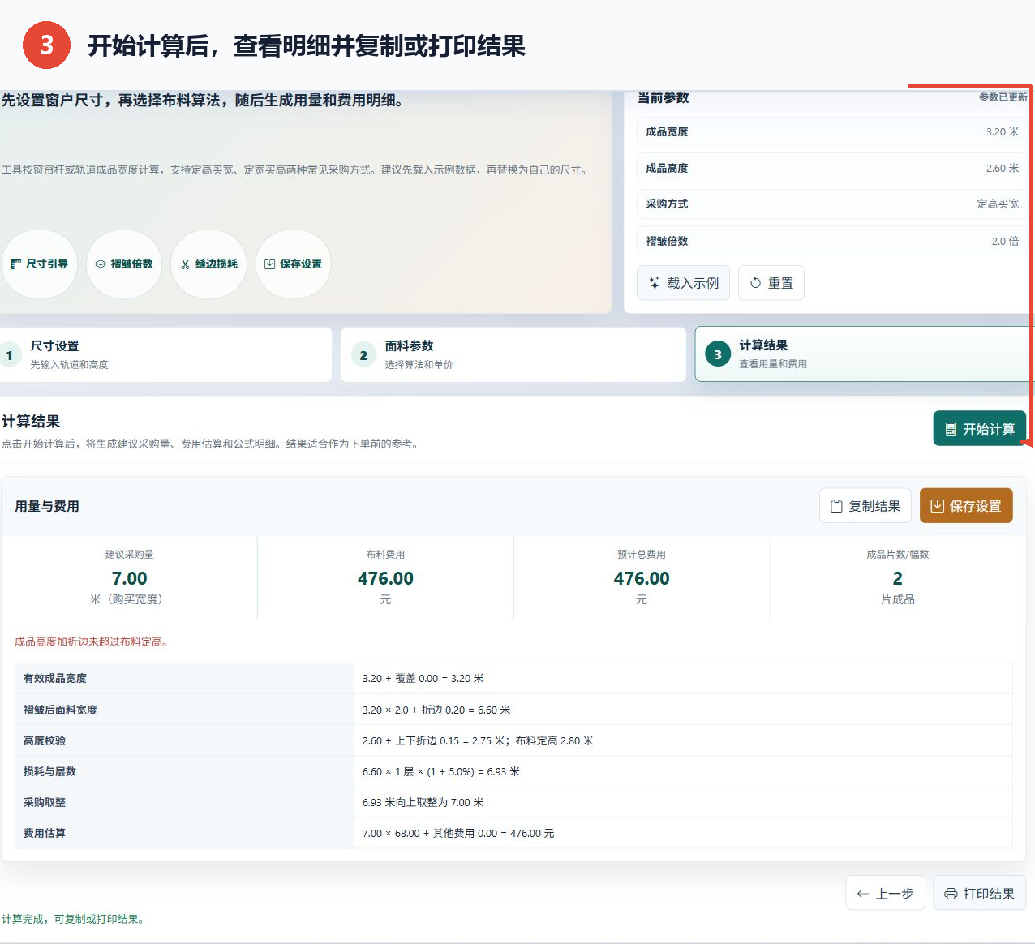Go back with 上一步 button
This screenshot has height=944, width=1035.
885,893
